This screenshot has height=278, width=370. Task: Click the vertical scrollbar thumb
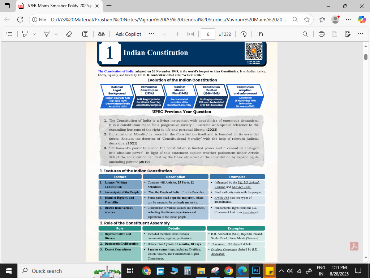(x=366, y=57)
